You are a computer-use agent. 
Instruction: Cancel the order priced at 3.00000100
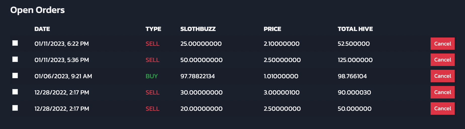tap(442, 92)
